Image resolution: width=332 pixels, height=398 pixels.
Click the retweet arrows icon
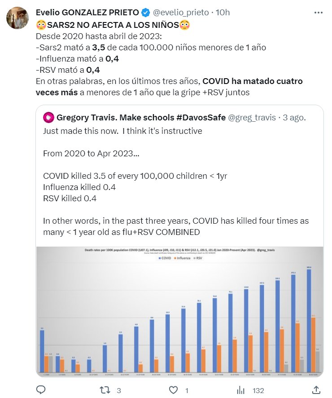pos(104,390)
